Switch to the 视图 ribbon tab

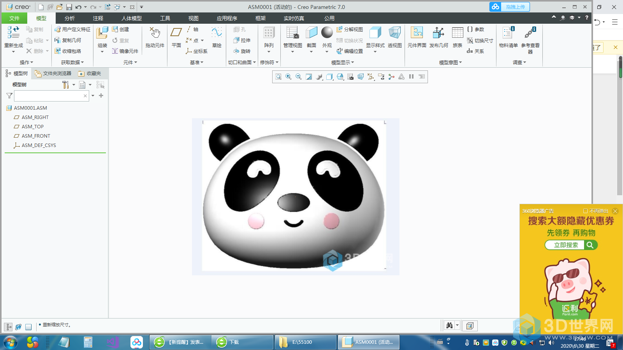(x=194, y=18)
